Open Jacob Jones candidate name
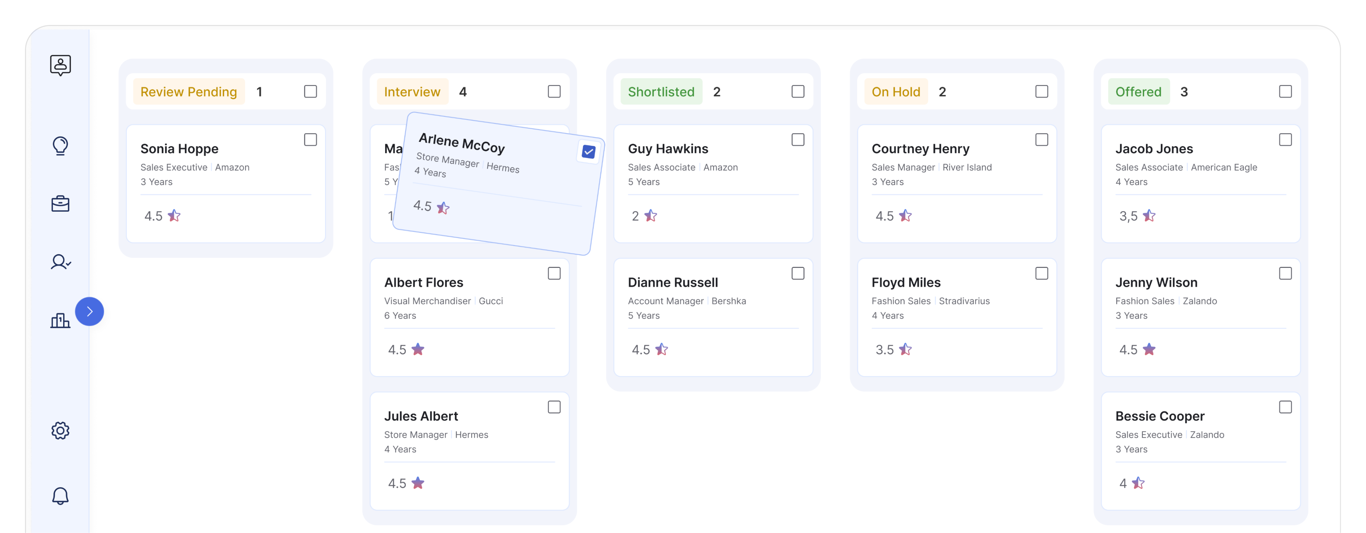The image size is (1366, 533). coord(1154,149)
